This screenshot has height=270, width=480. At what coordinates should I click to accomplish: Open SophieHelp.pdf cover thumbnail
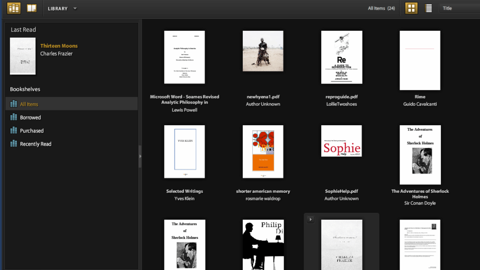tap(342, 141)
